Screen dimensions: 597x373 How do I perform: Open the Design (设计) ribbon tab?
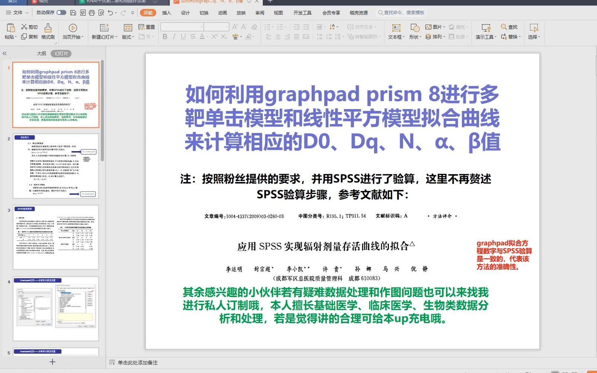(x=185, y=13)
